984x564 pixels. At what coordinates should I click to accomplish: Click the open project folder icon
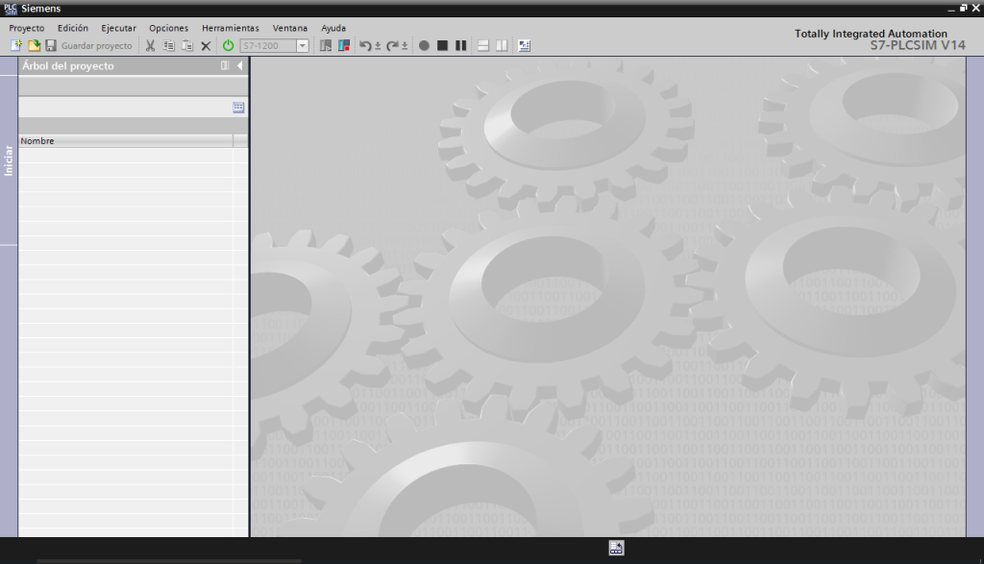(x=34, y=45)
